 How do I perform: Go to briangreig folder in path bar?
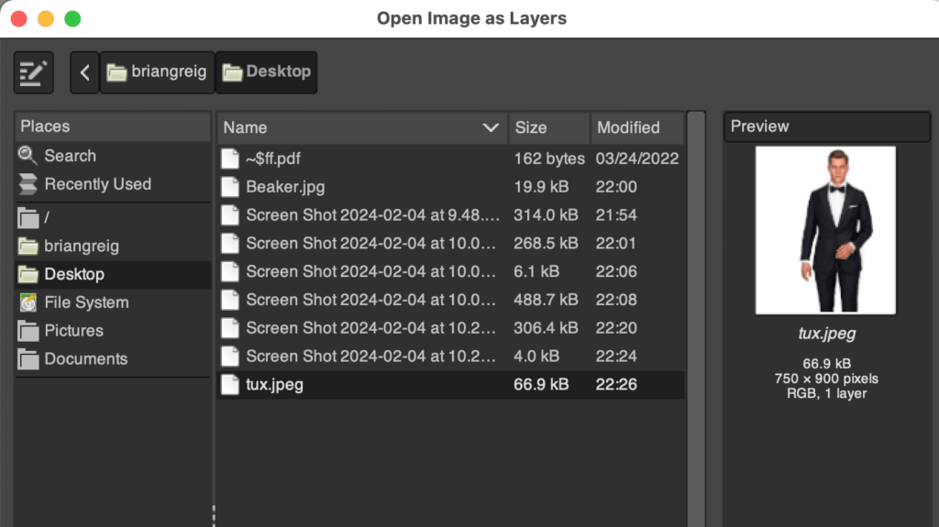(x=157, y=72)
